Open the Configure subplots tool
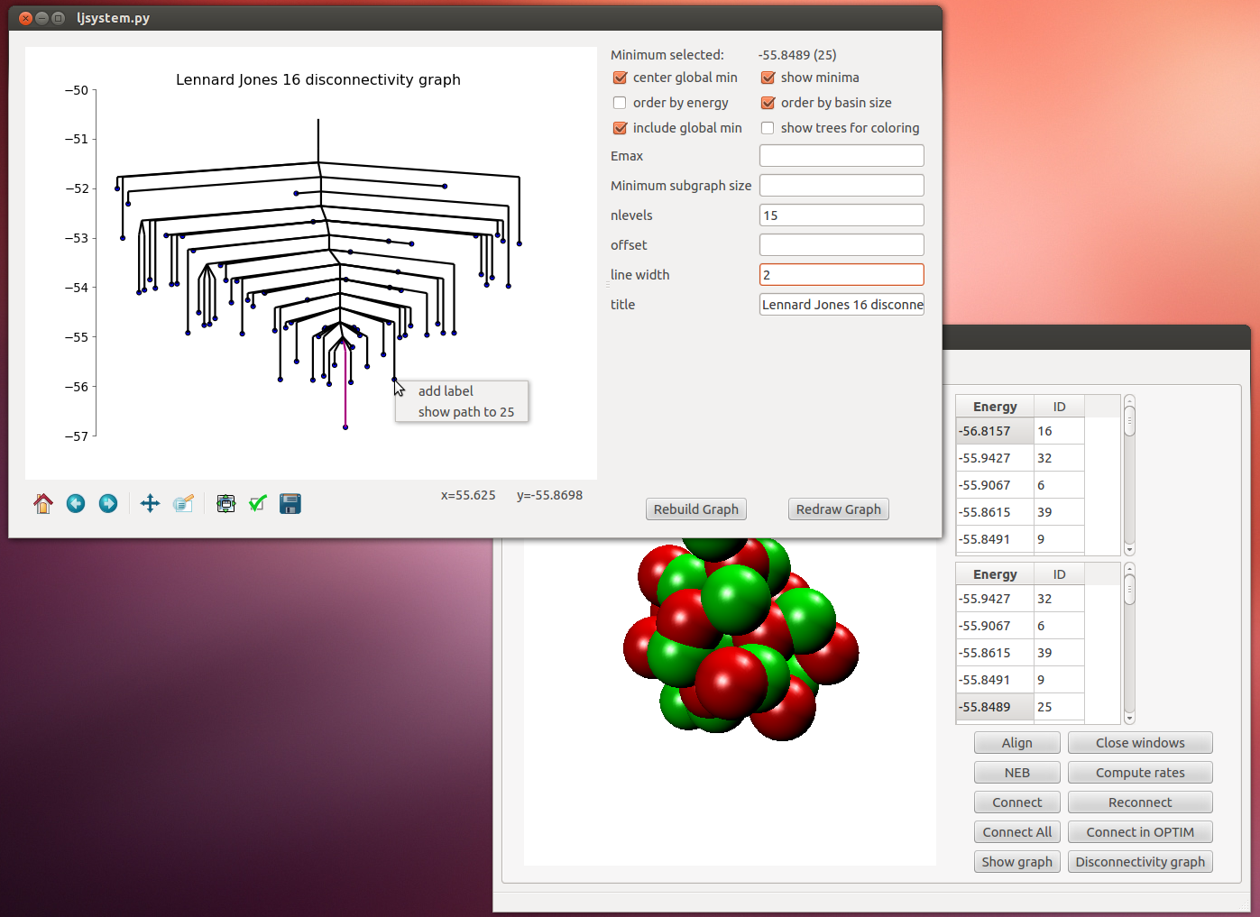1260x917 pixels. (x=225, y=504)
